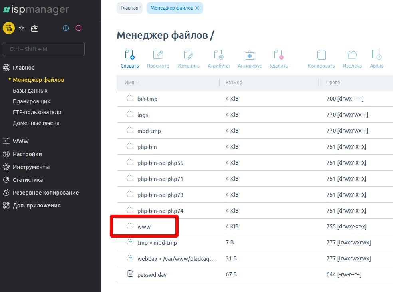Screen dimensions: 393x292
Task: Click the Создать (Create) file icon
Action: [129, 55]
